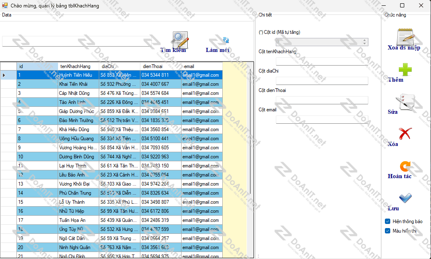Select cell Ninh Nghi Quân
431x259 pixels.
[x=78, y=247]
